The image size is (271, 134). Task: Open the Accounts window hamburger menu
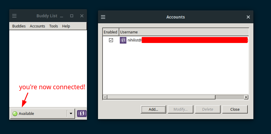(103, 17)
